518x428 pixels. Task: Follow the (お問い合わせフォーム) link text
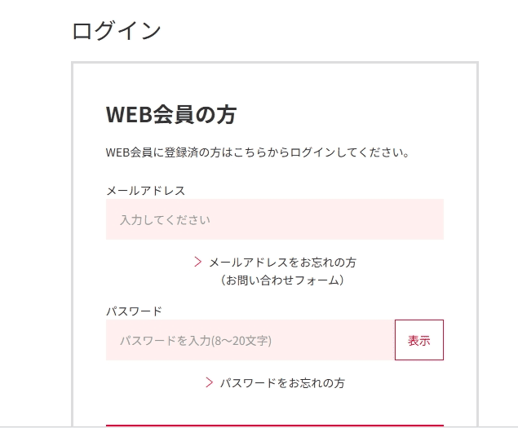[282, 280]
